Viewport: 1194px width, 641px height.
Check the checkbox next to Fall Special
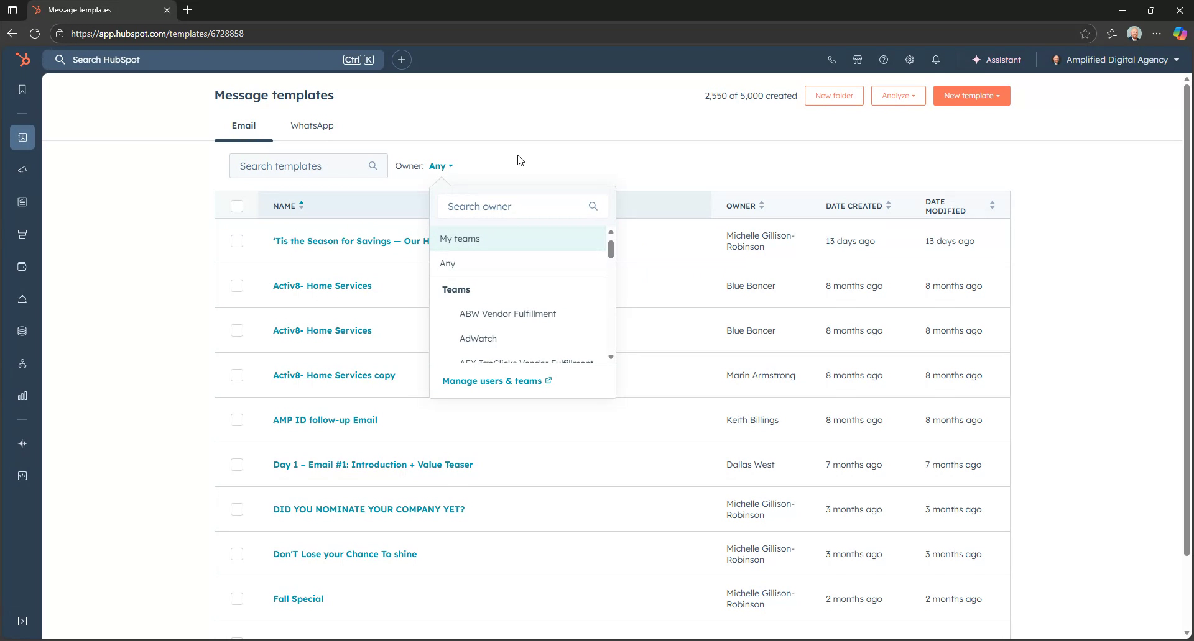coord(237,599)
